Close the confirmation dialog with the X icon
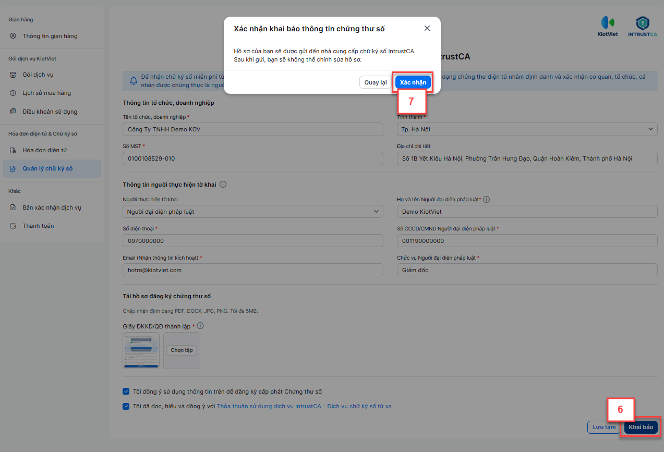Viewport: 664px width, 452px height. pyautogui.click(x=427, y=28)
